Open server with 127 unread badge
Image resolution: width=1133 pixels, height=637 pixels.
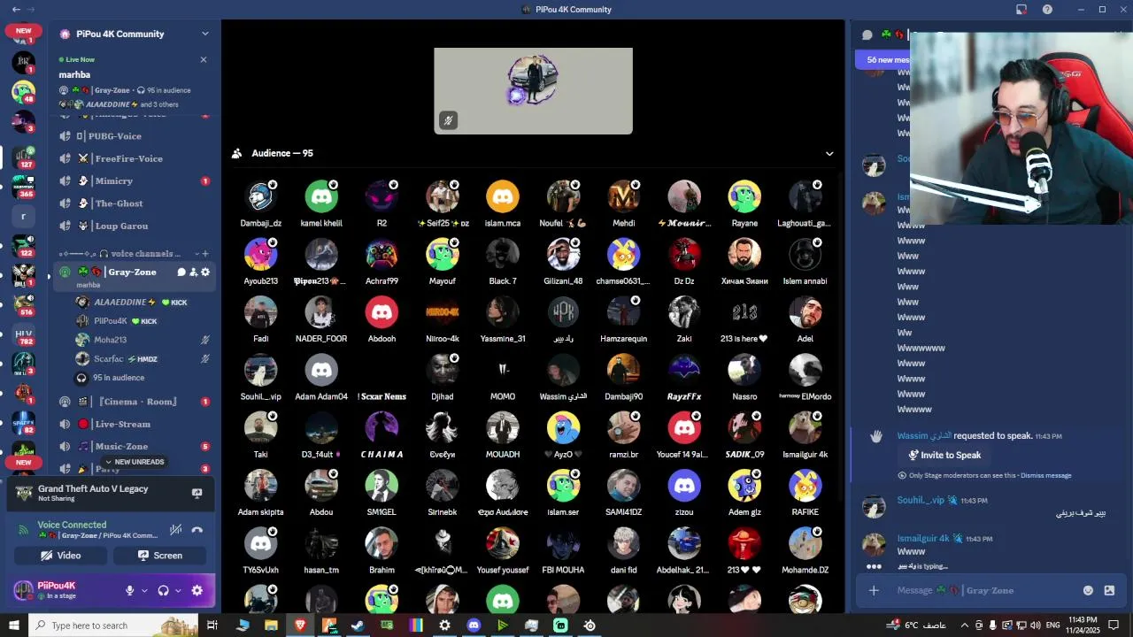click(23, 157)
